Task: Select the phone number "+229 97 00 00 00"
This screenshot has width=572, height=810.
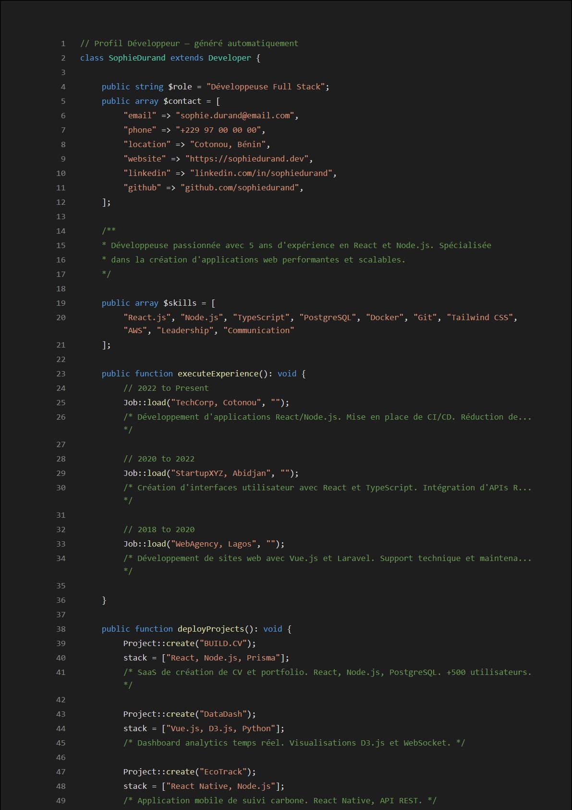Action: point(219,130)
